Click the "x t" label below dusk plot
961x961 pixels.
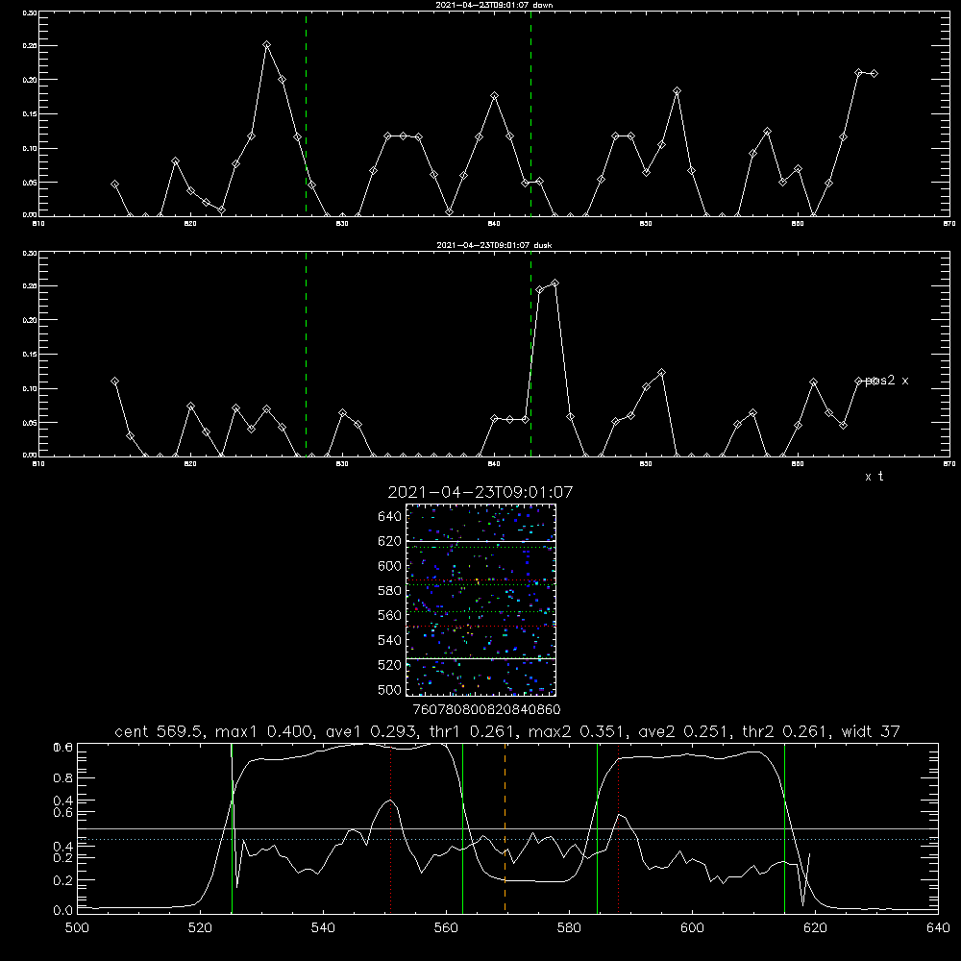pyautogui.click(x=874, y=477)
